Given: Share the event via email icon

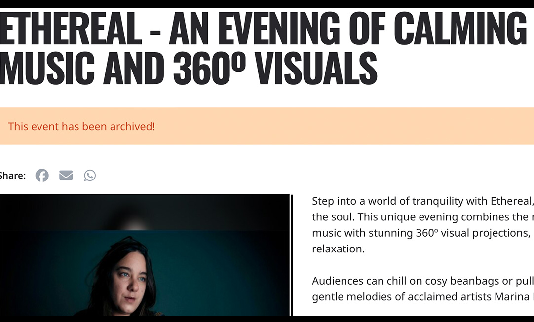Looking at the screenshot, I should (x=66, y=176).
